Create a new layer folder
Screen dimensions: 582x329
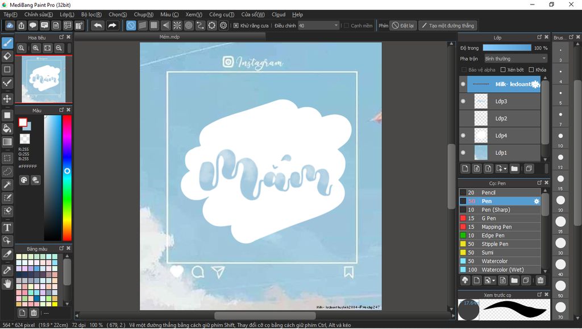click(514, 168)
